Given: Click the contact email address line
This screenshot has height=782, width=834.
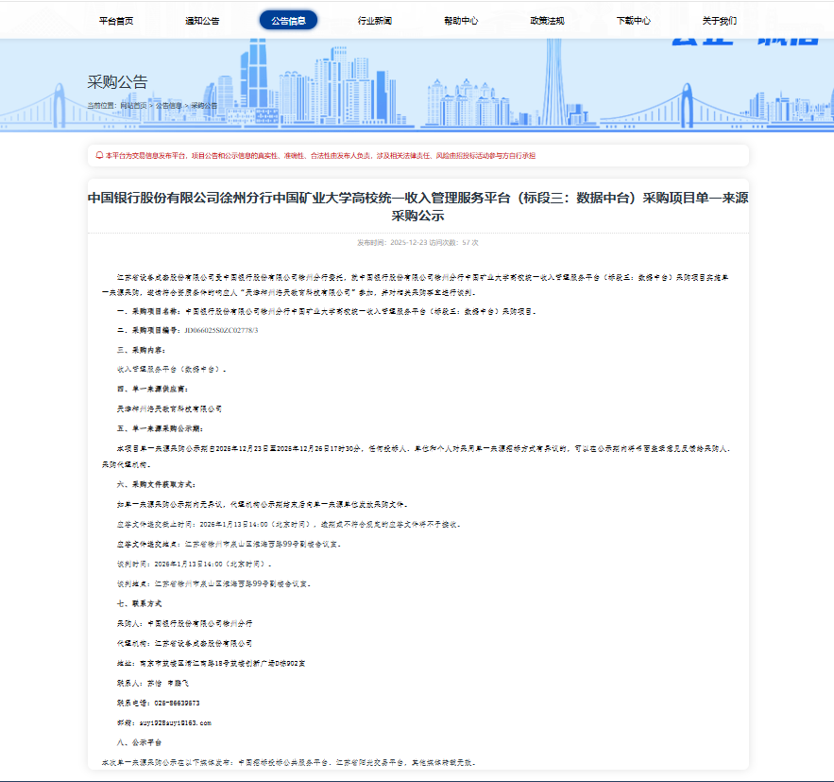Looking at the screenshot, I should (163, 722).
